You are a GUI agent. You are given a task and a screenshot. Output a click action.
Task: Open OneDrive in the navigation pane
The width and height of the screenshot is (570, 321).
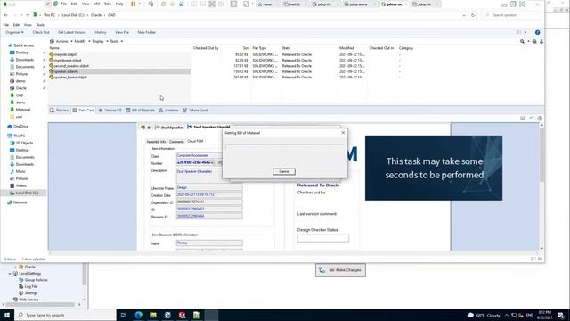(x=20, y=127)
